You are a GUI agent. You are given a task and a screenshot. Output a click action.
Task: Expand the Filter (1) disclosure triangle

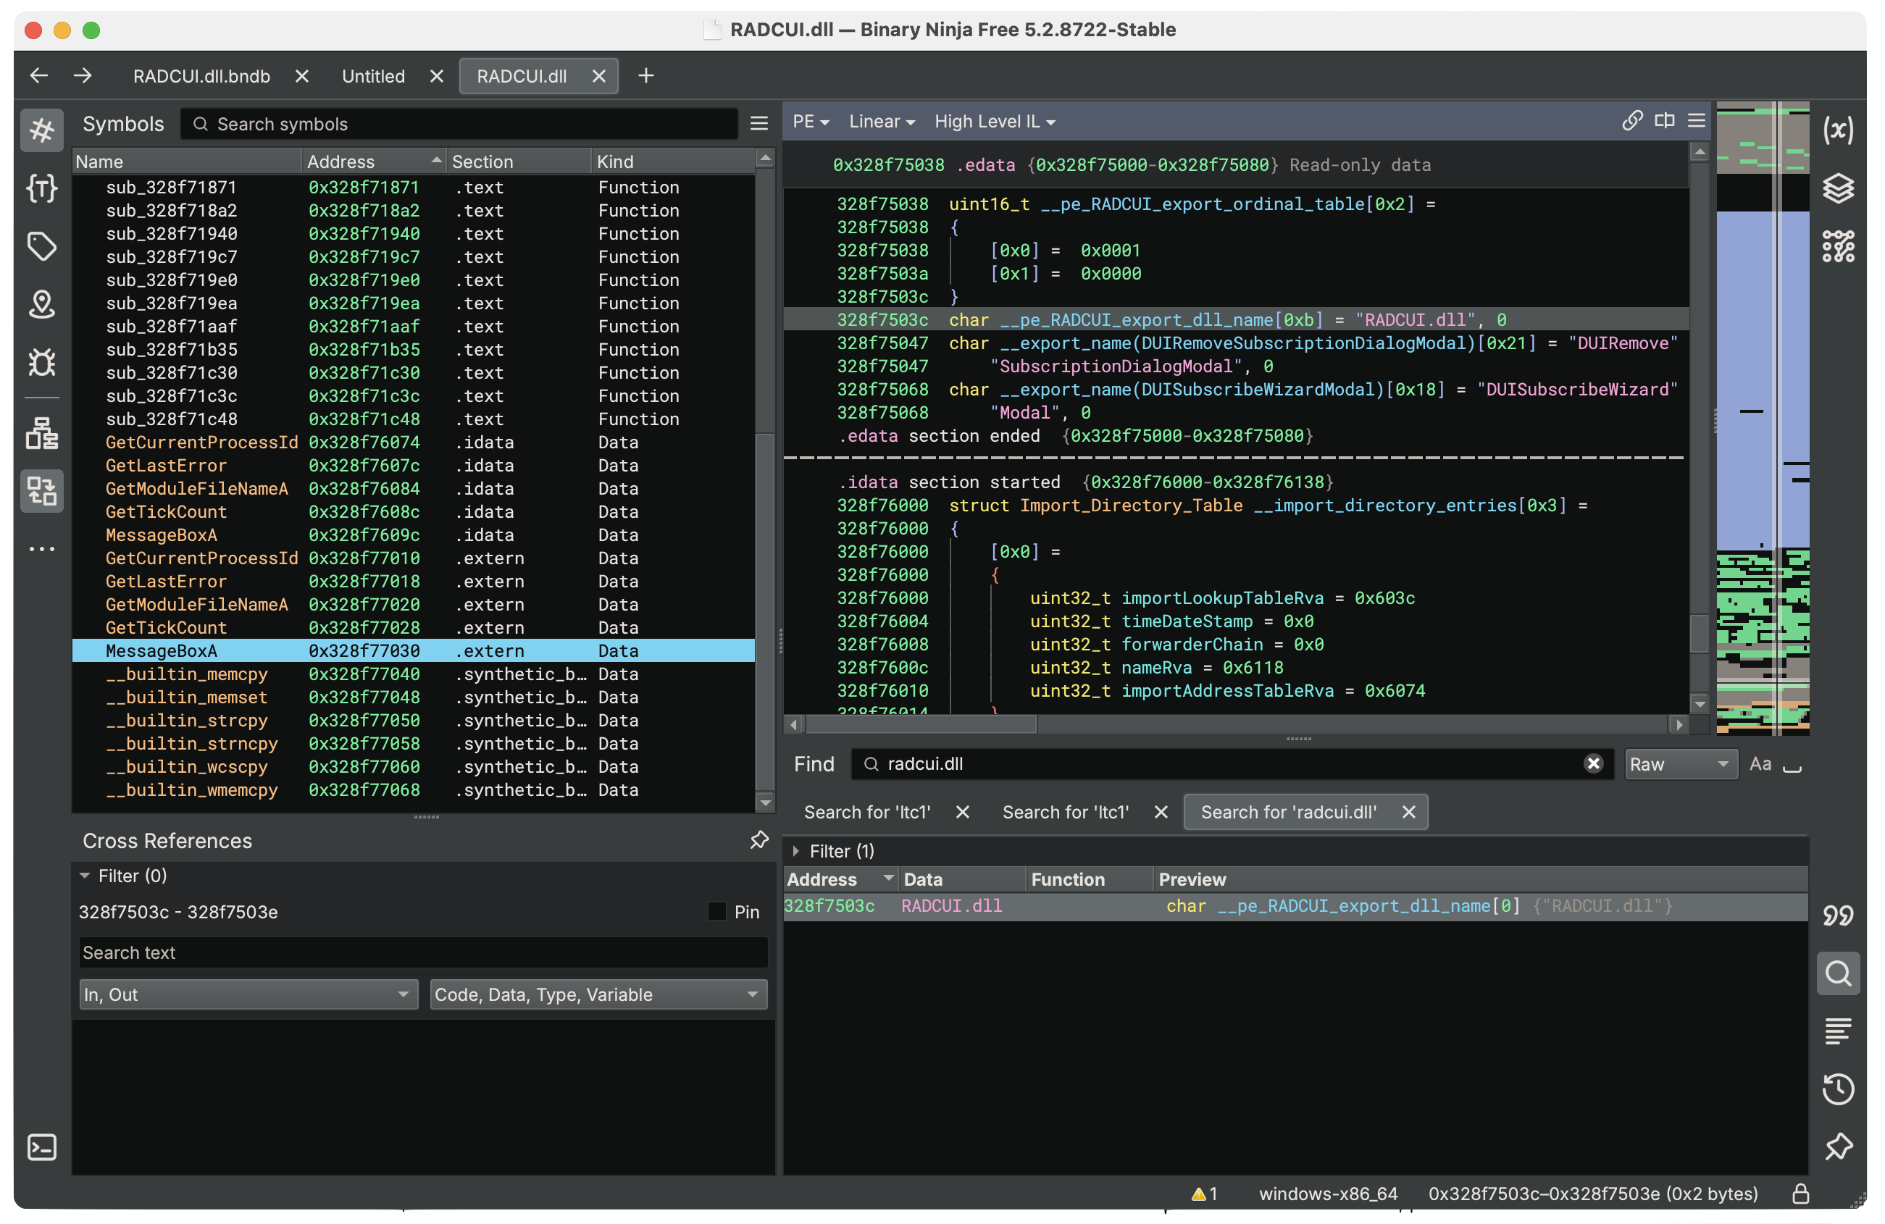tap(796, 851)
